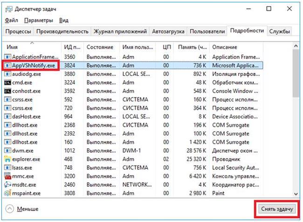
Task: Select the Подробности tab
Action: [247, 31]
